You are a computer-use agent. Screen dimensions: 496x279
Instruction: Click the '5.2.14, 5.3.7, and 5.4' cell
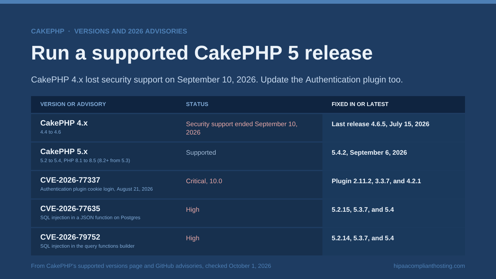click(363, 238)
